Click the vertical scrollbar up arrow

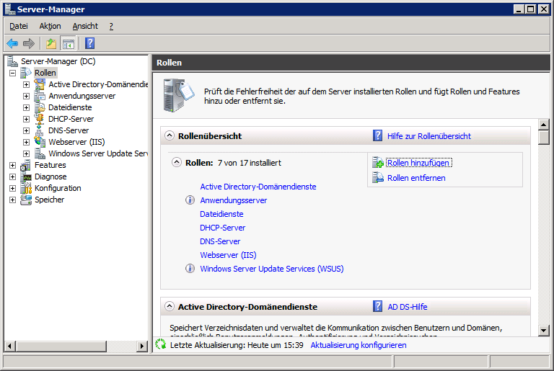[543, 125]
